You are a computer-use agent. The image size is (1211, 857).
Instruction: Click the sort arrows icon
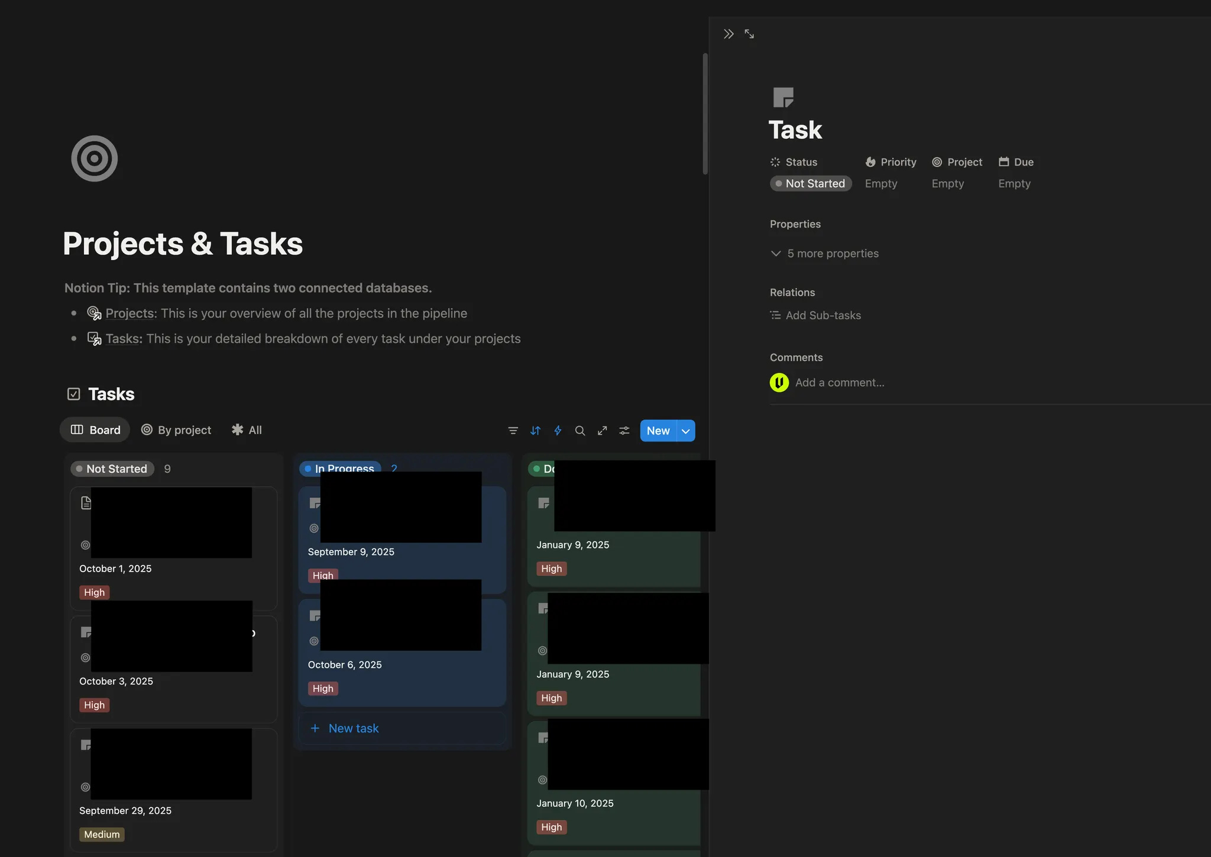(x=535, y=431)
